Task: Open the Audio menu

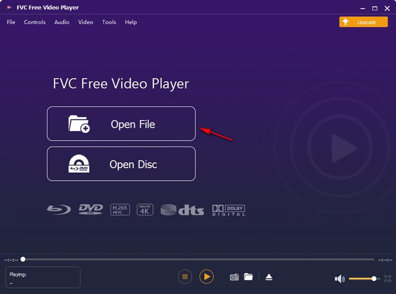Action: [62, 22]
